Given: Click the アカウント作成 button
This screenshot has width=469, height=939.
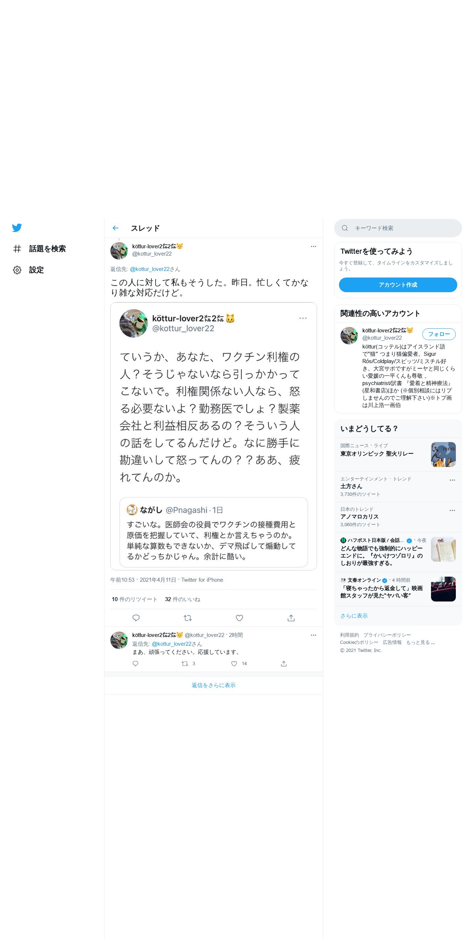Looking at the screenshot, I should 398,285.
